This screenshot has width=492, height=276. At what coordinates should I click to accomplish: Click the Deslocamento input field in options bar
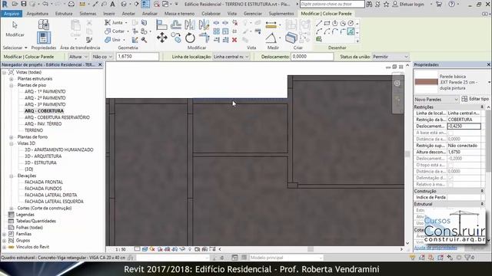pyautogui.click(x=312, y=57)
